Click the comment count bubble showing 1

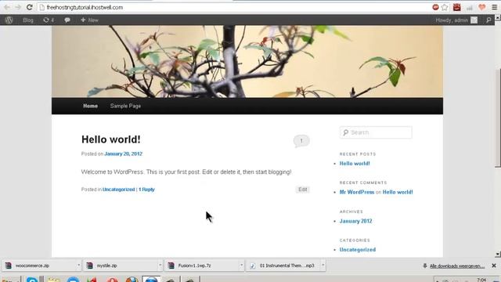(x=301, y=141)
